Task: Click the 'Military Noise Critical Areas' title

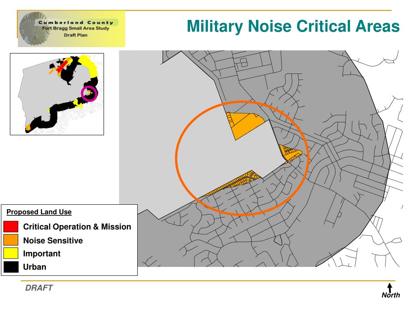Action: click(293, 26)
